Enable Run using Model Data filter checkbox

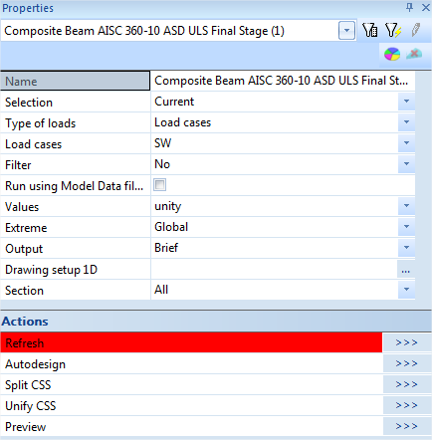coord(159,185)
